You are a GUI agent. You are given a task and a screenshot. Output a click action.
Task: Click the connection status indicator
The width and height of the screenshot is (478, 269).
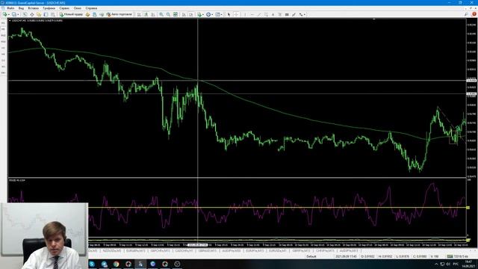click(458, 256)
